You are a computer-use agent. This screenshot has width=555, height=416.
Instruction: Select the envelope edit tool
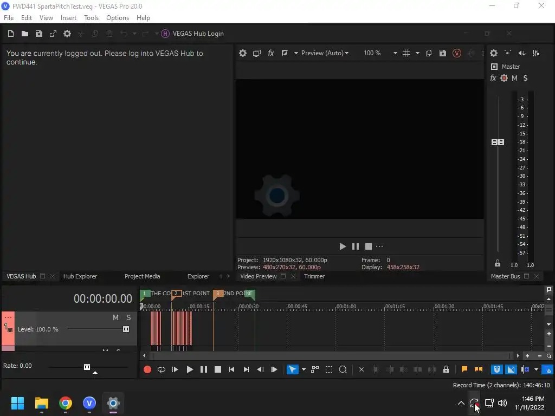(315, 369)
